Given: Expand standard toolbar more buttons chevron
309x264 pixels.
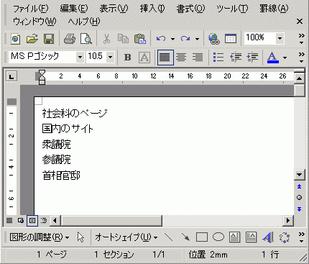Looking at the screenshot, I should point(302,39).
